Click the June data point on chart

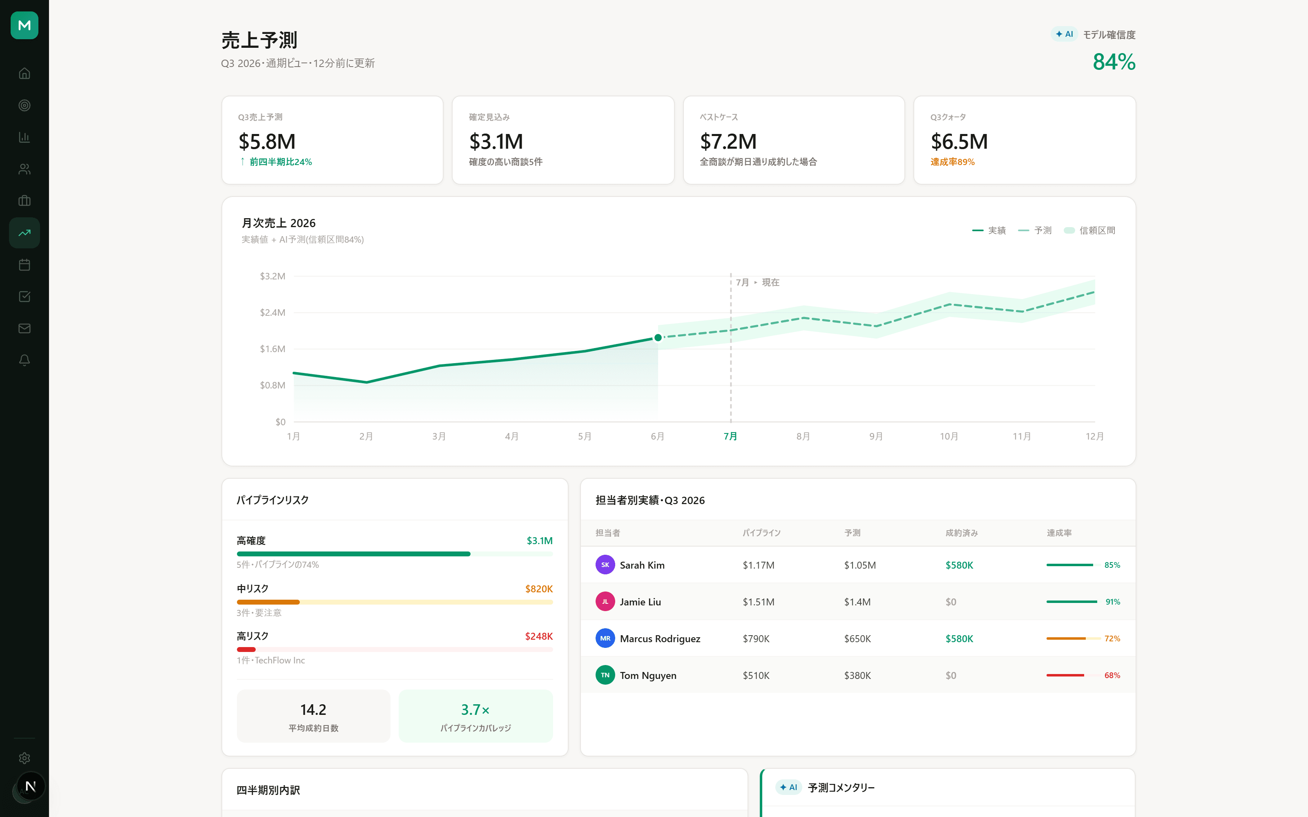[658, 338]
